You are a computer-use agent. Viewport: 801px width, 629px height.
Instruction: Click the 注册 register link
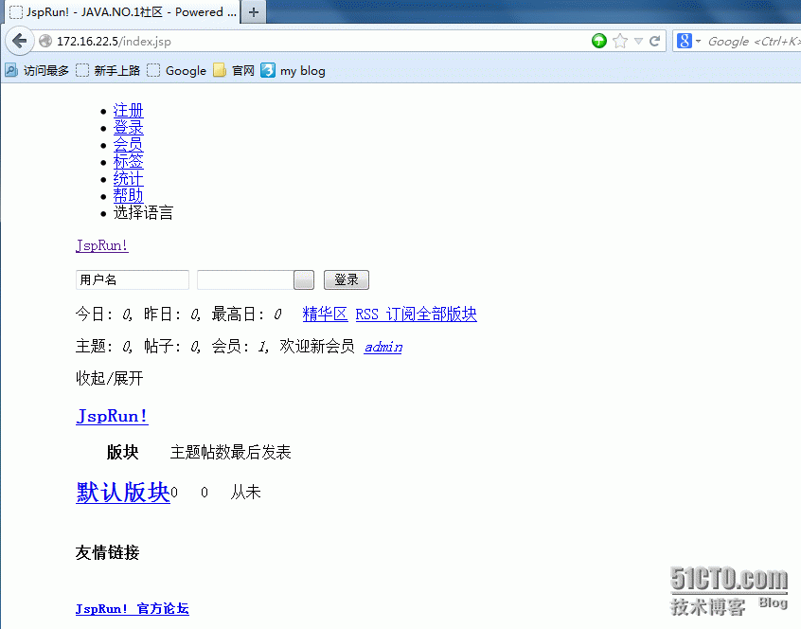click(128, 111)
